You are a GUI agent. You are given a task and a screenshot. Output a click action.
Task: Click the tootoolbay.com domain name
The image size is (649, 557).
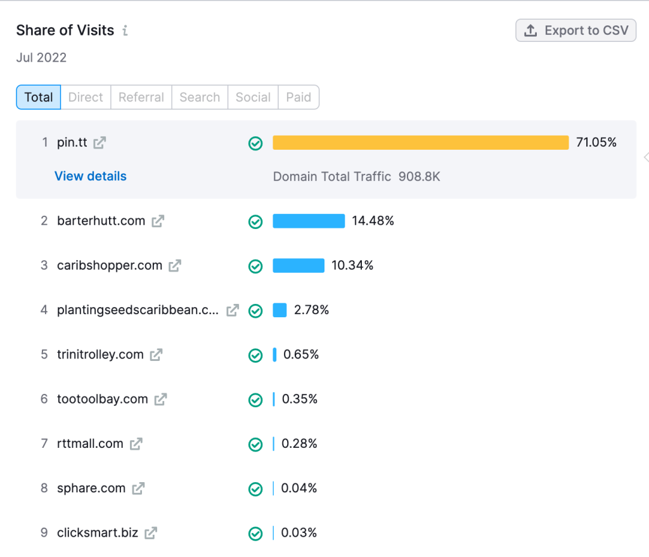tap(102, 399)
